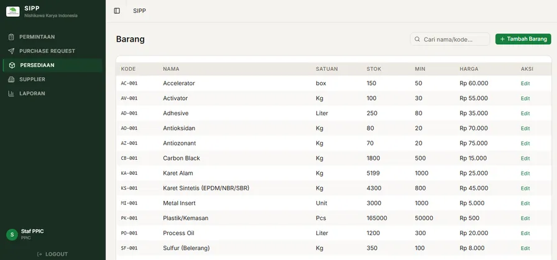This screenshot has height=260, width=557.
Task: Click the Tambah Barang button
Action: coord(523,39)
